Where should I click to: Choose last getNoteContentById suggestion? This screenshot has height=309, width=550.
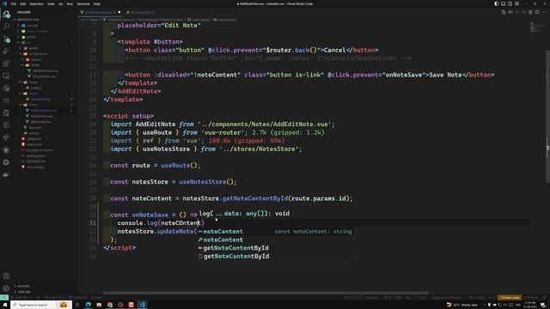tap(275, 257)
